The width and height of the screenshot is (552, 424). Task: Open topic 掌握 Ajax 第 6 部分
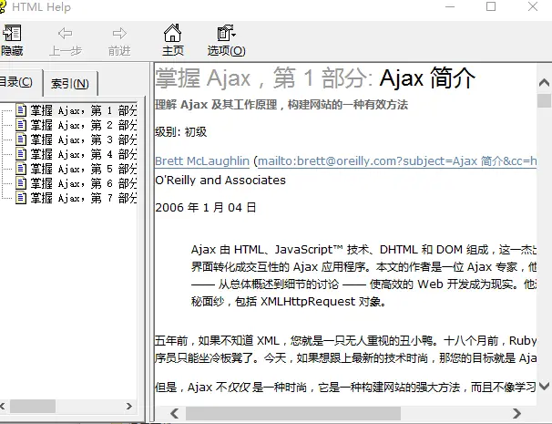84,184
